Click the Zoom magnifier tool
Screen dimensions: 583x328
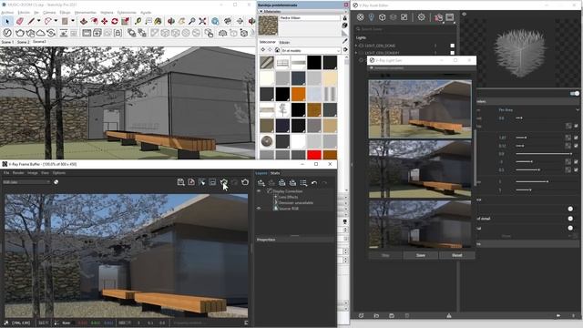[192, 21]
